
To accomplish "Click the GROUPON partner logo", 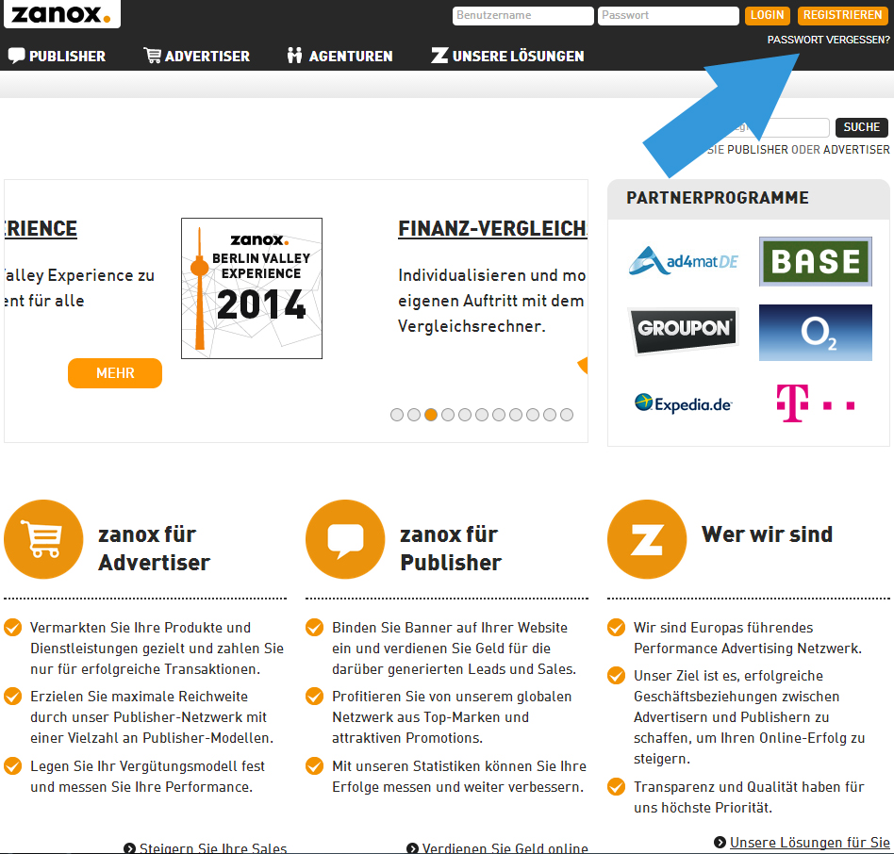I will tap(684, 331).
